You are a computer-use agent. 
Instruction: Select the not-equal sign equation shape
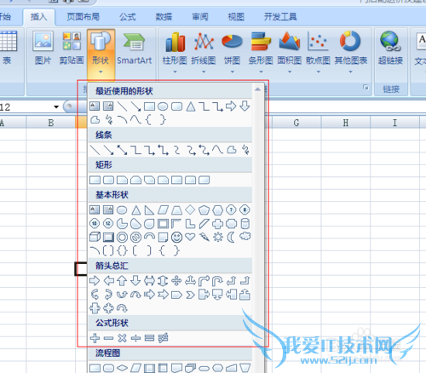tap(163, 338)
